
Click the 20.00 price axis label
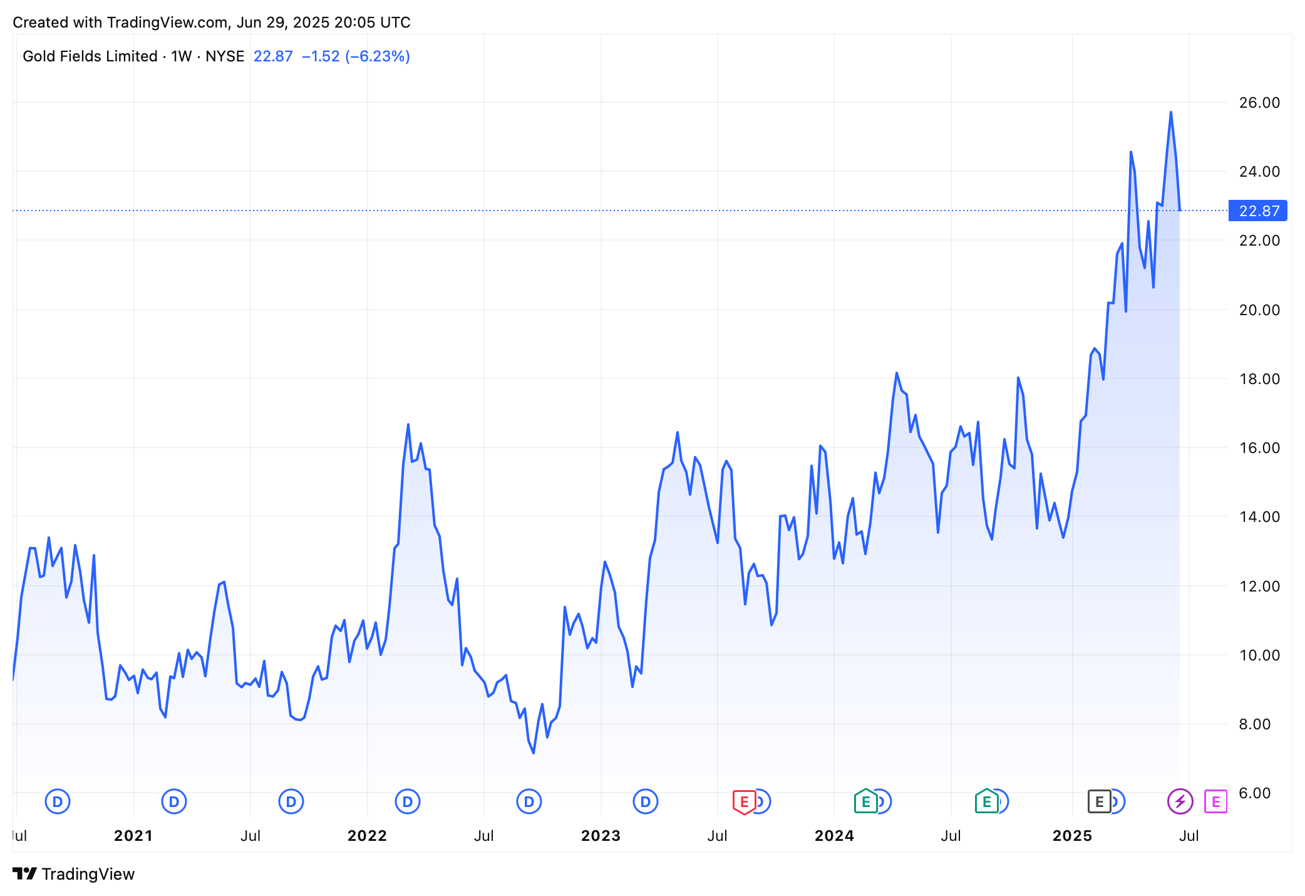[x=1259, y=310]
